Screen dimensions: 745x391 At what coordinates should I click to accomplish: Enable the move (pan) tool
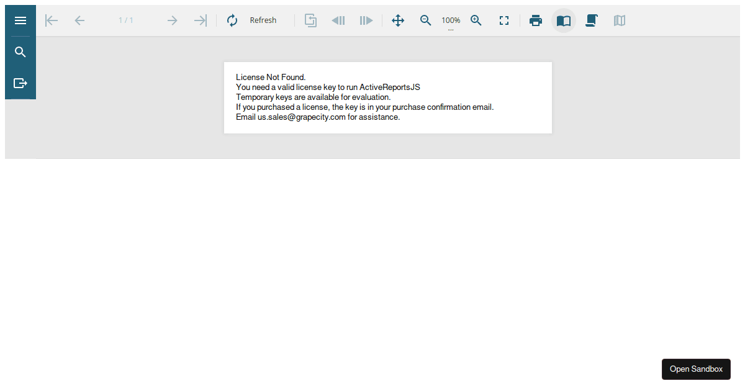(x=398, y=20)
